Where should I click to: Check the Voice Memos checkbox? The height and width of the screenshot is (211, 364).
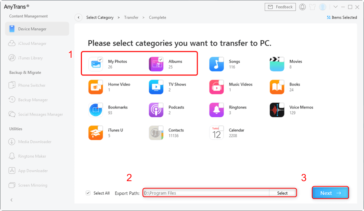point(282,105)
